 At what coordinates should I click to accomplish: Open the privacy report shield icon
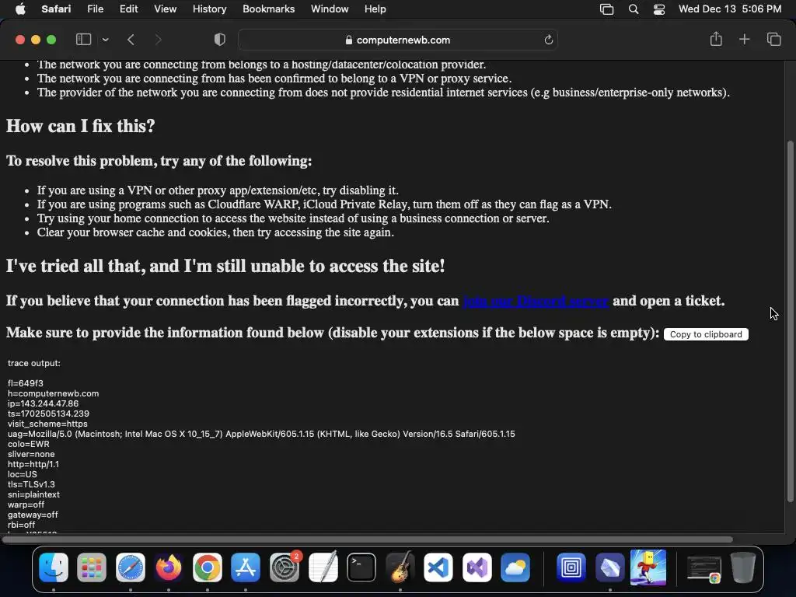coord(220,40)
